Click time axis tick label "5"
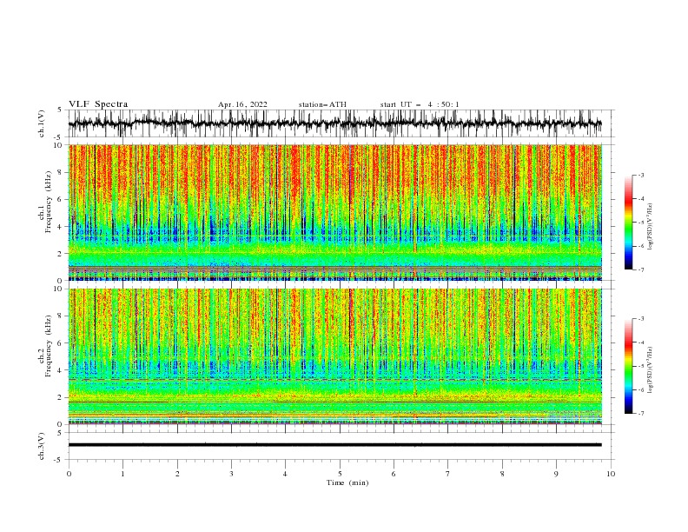The width and height of the screenshot is (688, 532). tap(340, 474)
